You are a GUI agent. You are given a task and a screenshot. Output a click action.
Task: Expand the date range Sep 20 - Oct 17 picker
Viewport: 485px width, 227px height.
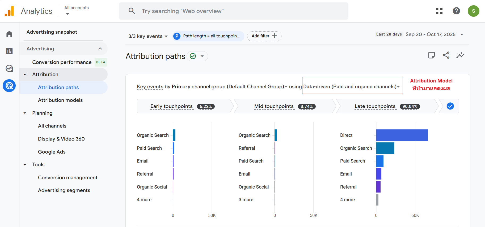(x=434, y=34)
